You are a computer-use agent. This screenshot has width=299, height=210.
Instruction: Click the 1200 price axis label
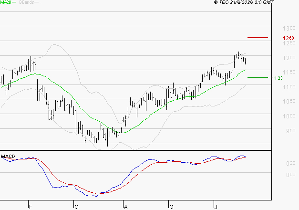289,58
